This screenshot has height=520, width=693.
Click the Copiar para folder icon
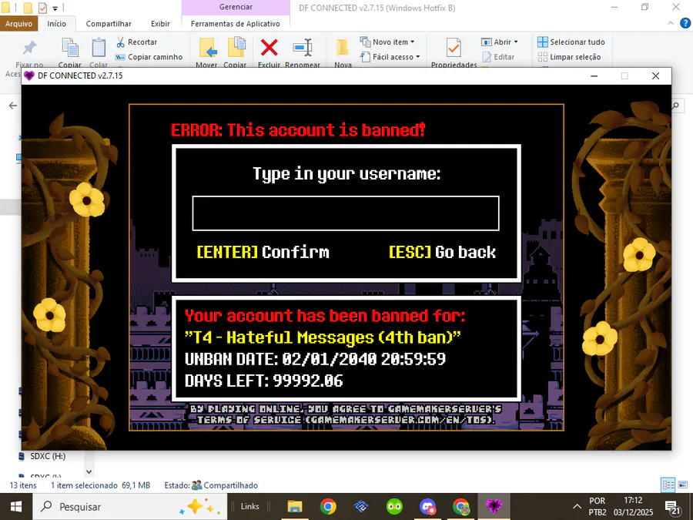click(x=236, y=48)
